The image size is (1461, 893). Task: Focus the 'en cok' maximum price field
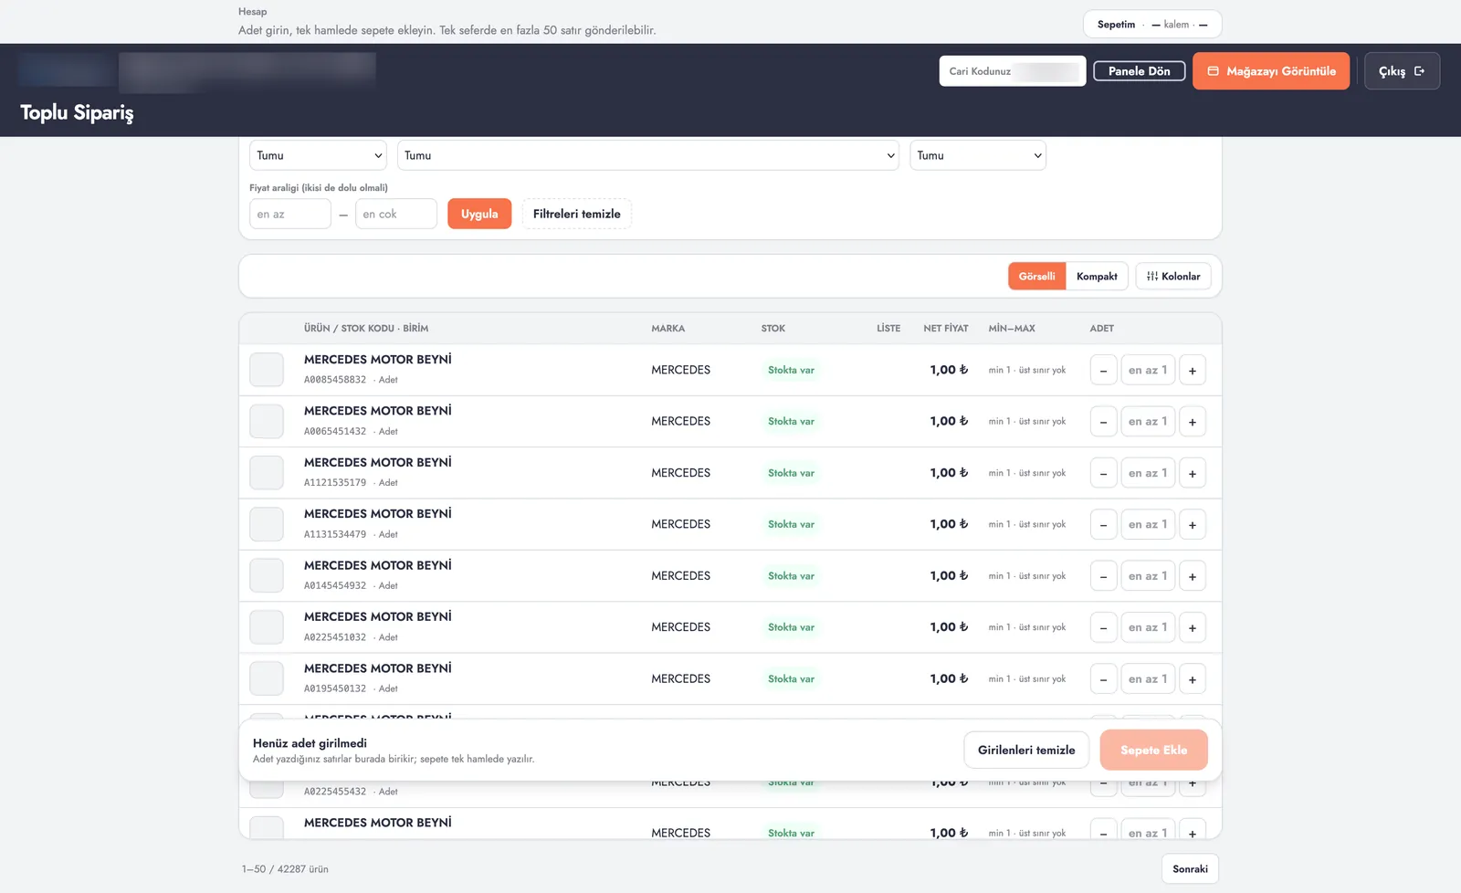pyautogui.click(x=396, y=214)
